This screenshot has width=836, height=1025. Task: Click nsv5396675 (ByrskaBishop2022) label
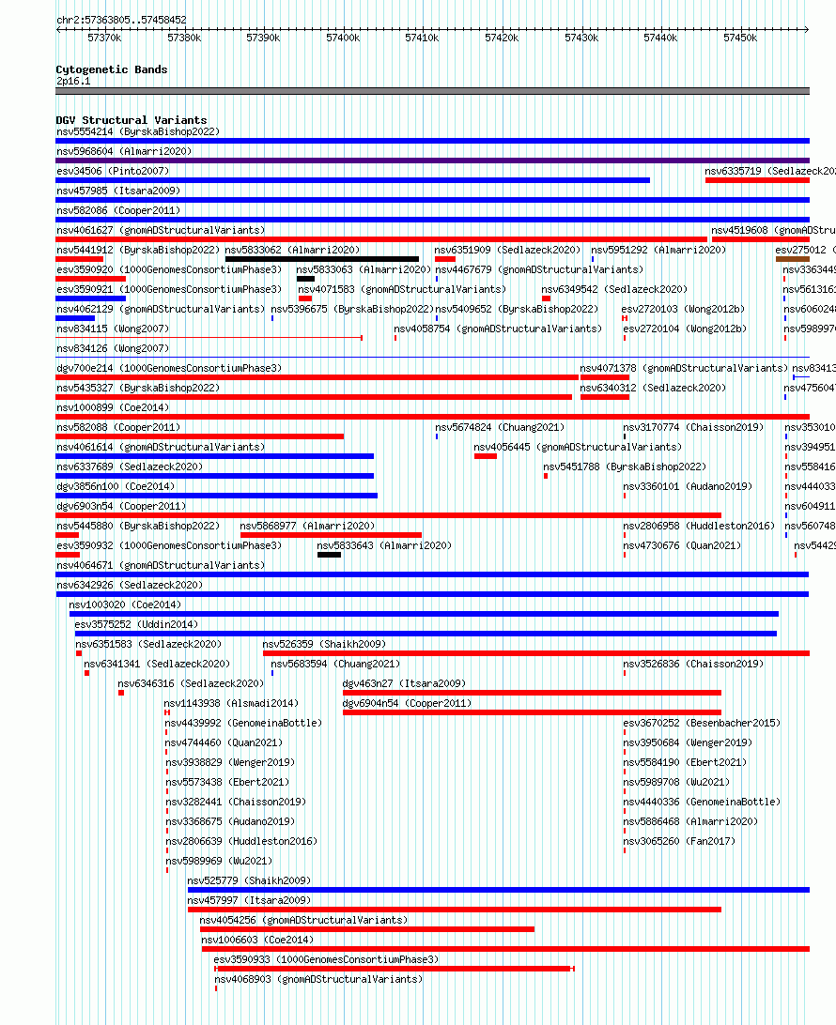352,309
